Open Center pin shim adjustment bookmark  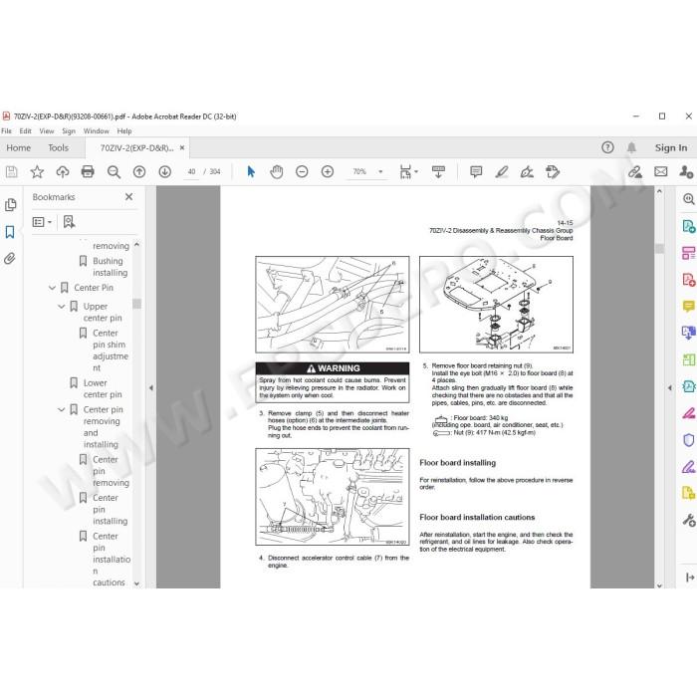tap(111, 350)
